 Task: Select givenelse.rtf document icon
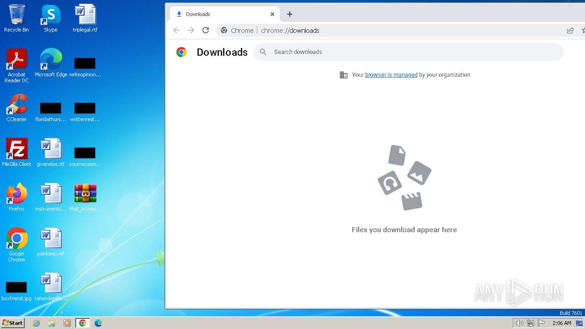[51, 153]
